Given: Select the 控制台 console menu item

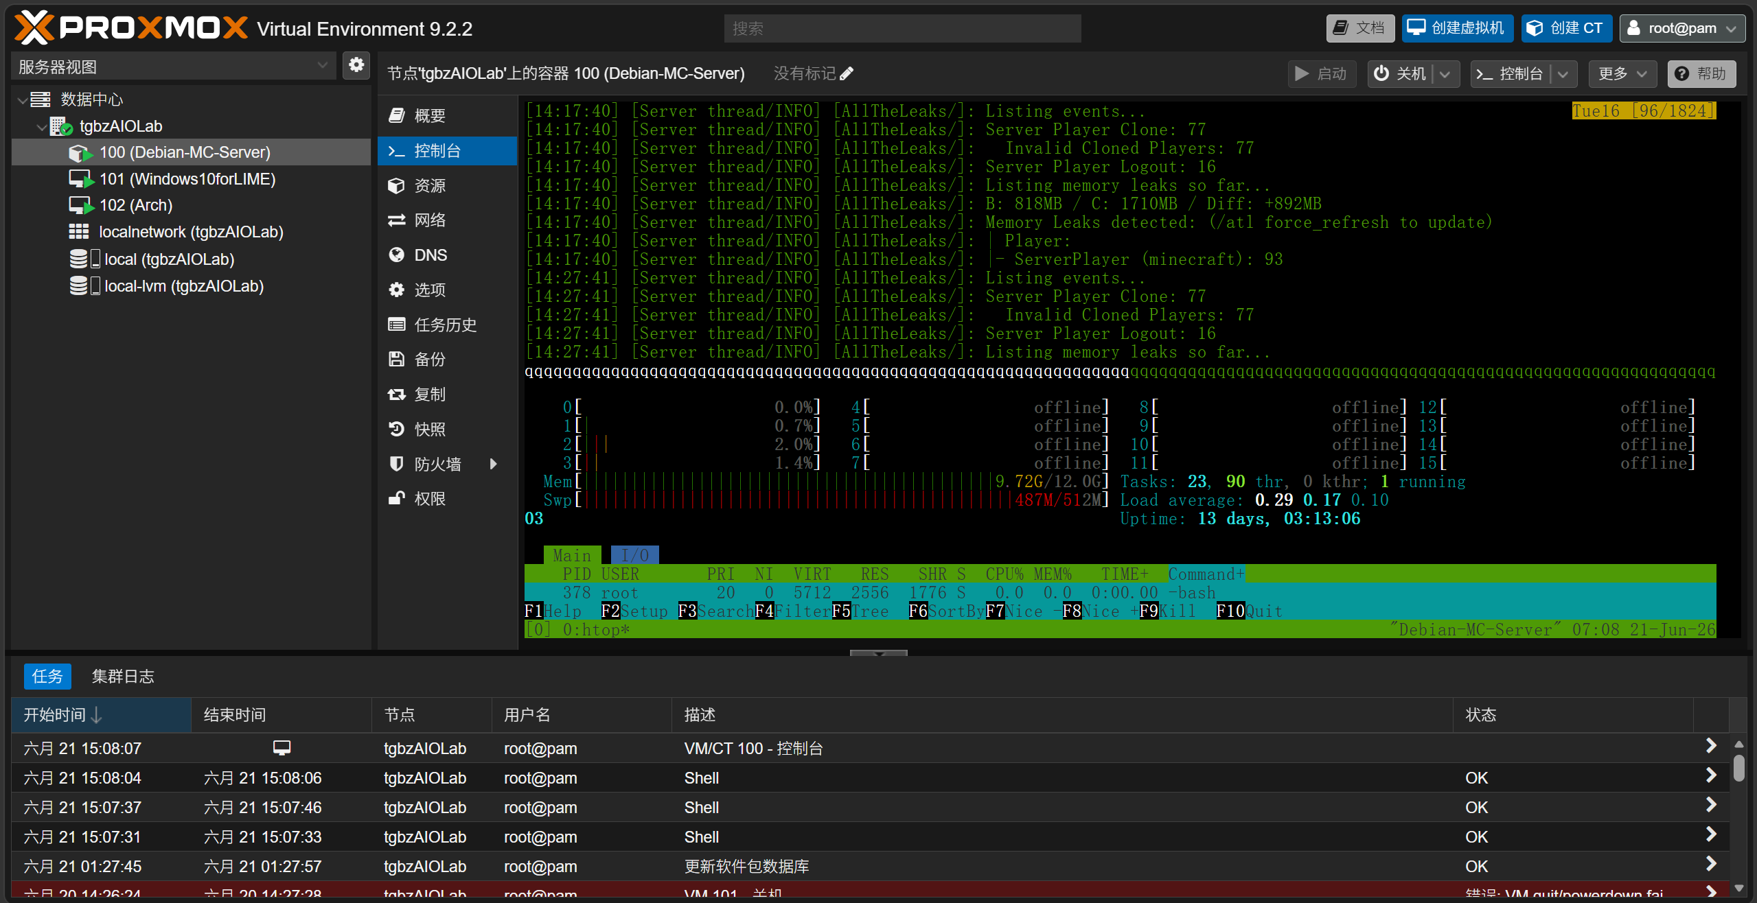Looking at the screenshot, I should pos(447,151).
